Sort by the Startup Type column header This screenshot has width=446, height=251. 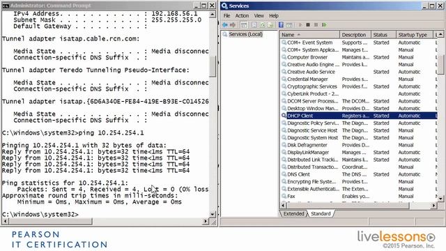click(x=414, y=35)
